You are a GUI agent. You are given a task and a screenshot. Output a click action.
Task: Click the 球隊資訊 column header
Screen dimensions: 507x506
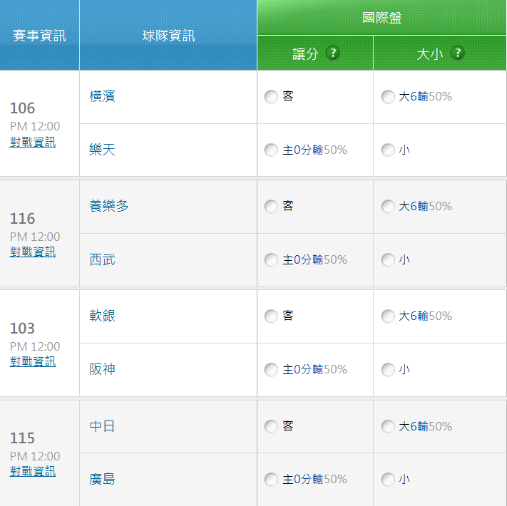(x=168, y=35)
